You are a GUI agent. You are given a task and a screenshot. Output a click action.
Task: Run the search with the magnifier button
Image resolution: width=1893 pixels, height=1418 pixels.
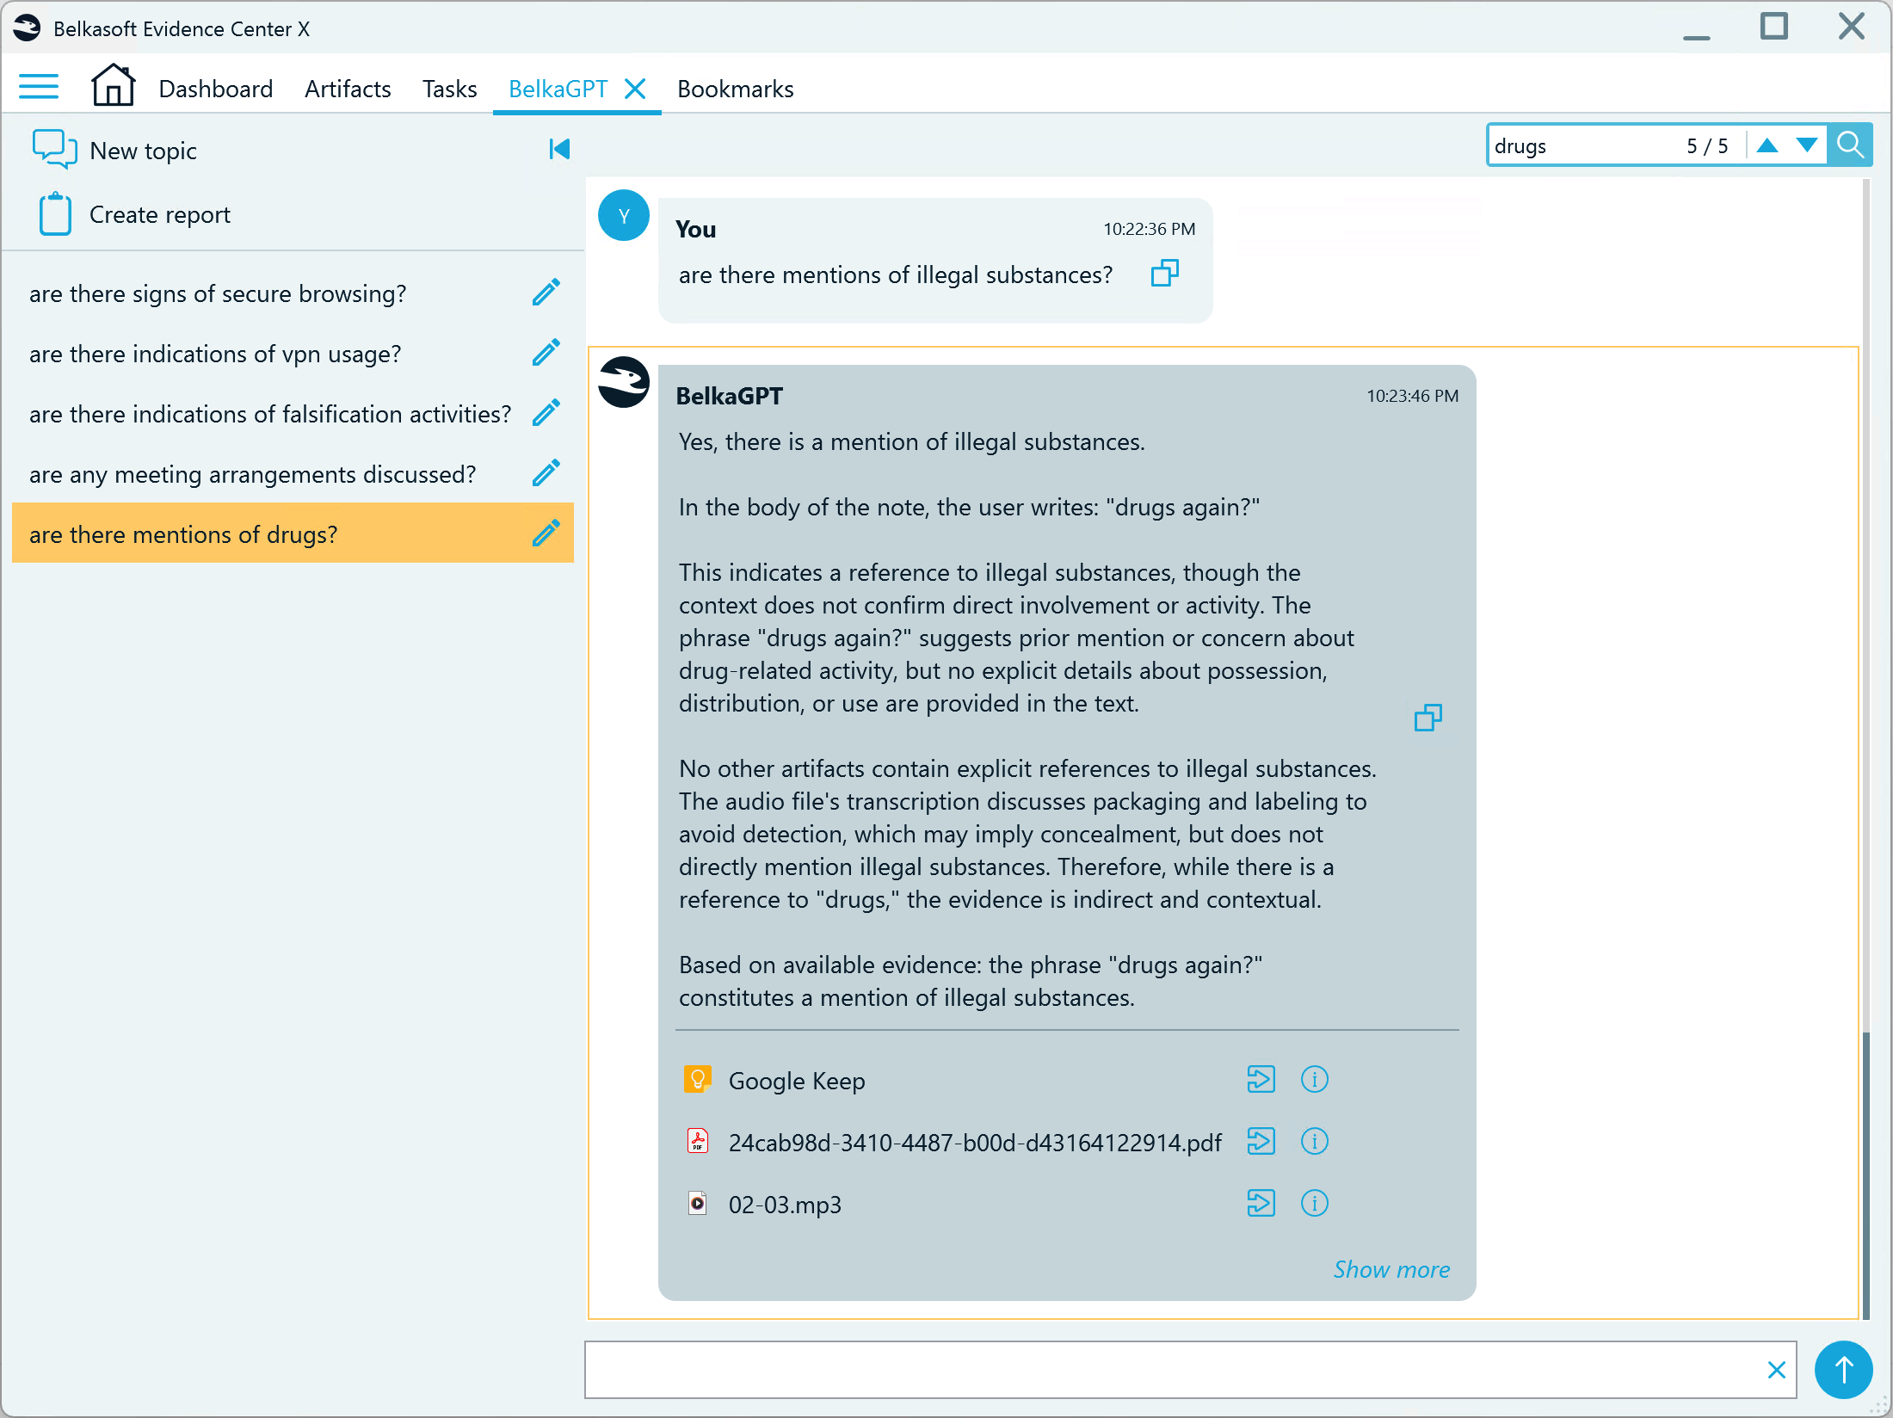1850,145
